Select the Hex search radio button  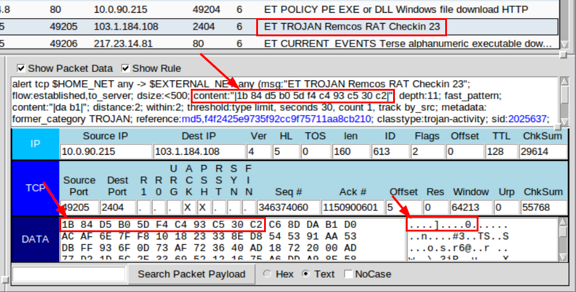268,274
